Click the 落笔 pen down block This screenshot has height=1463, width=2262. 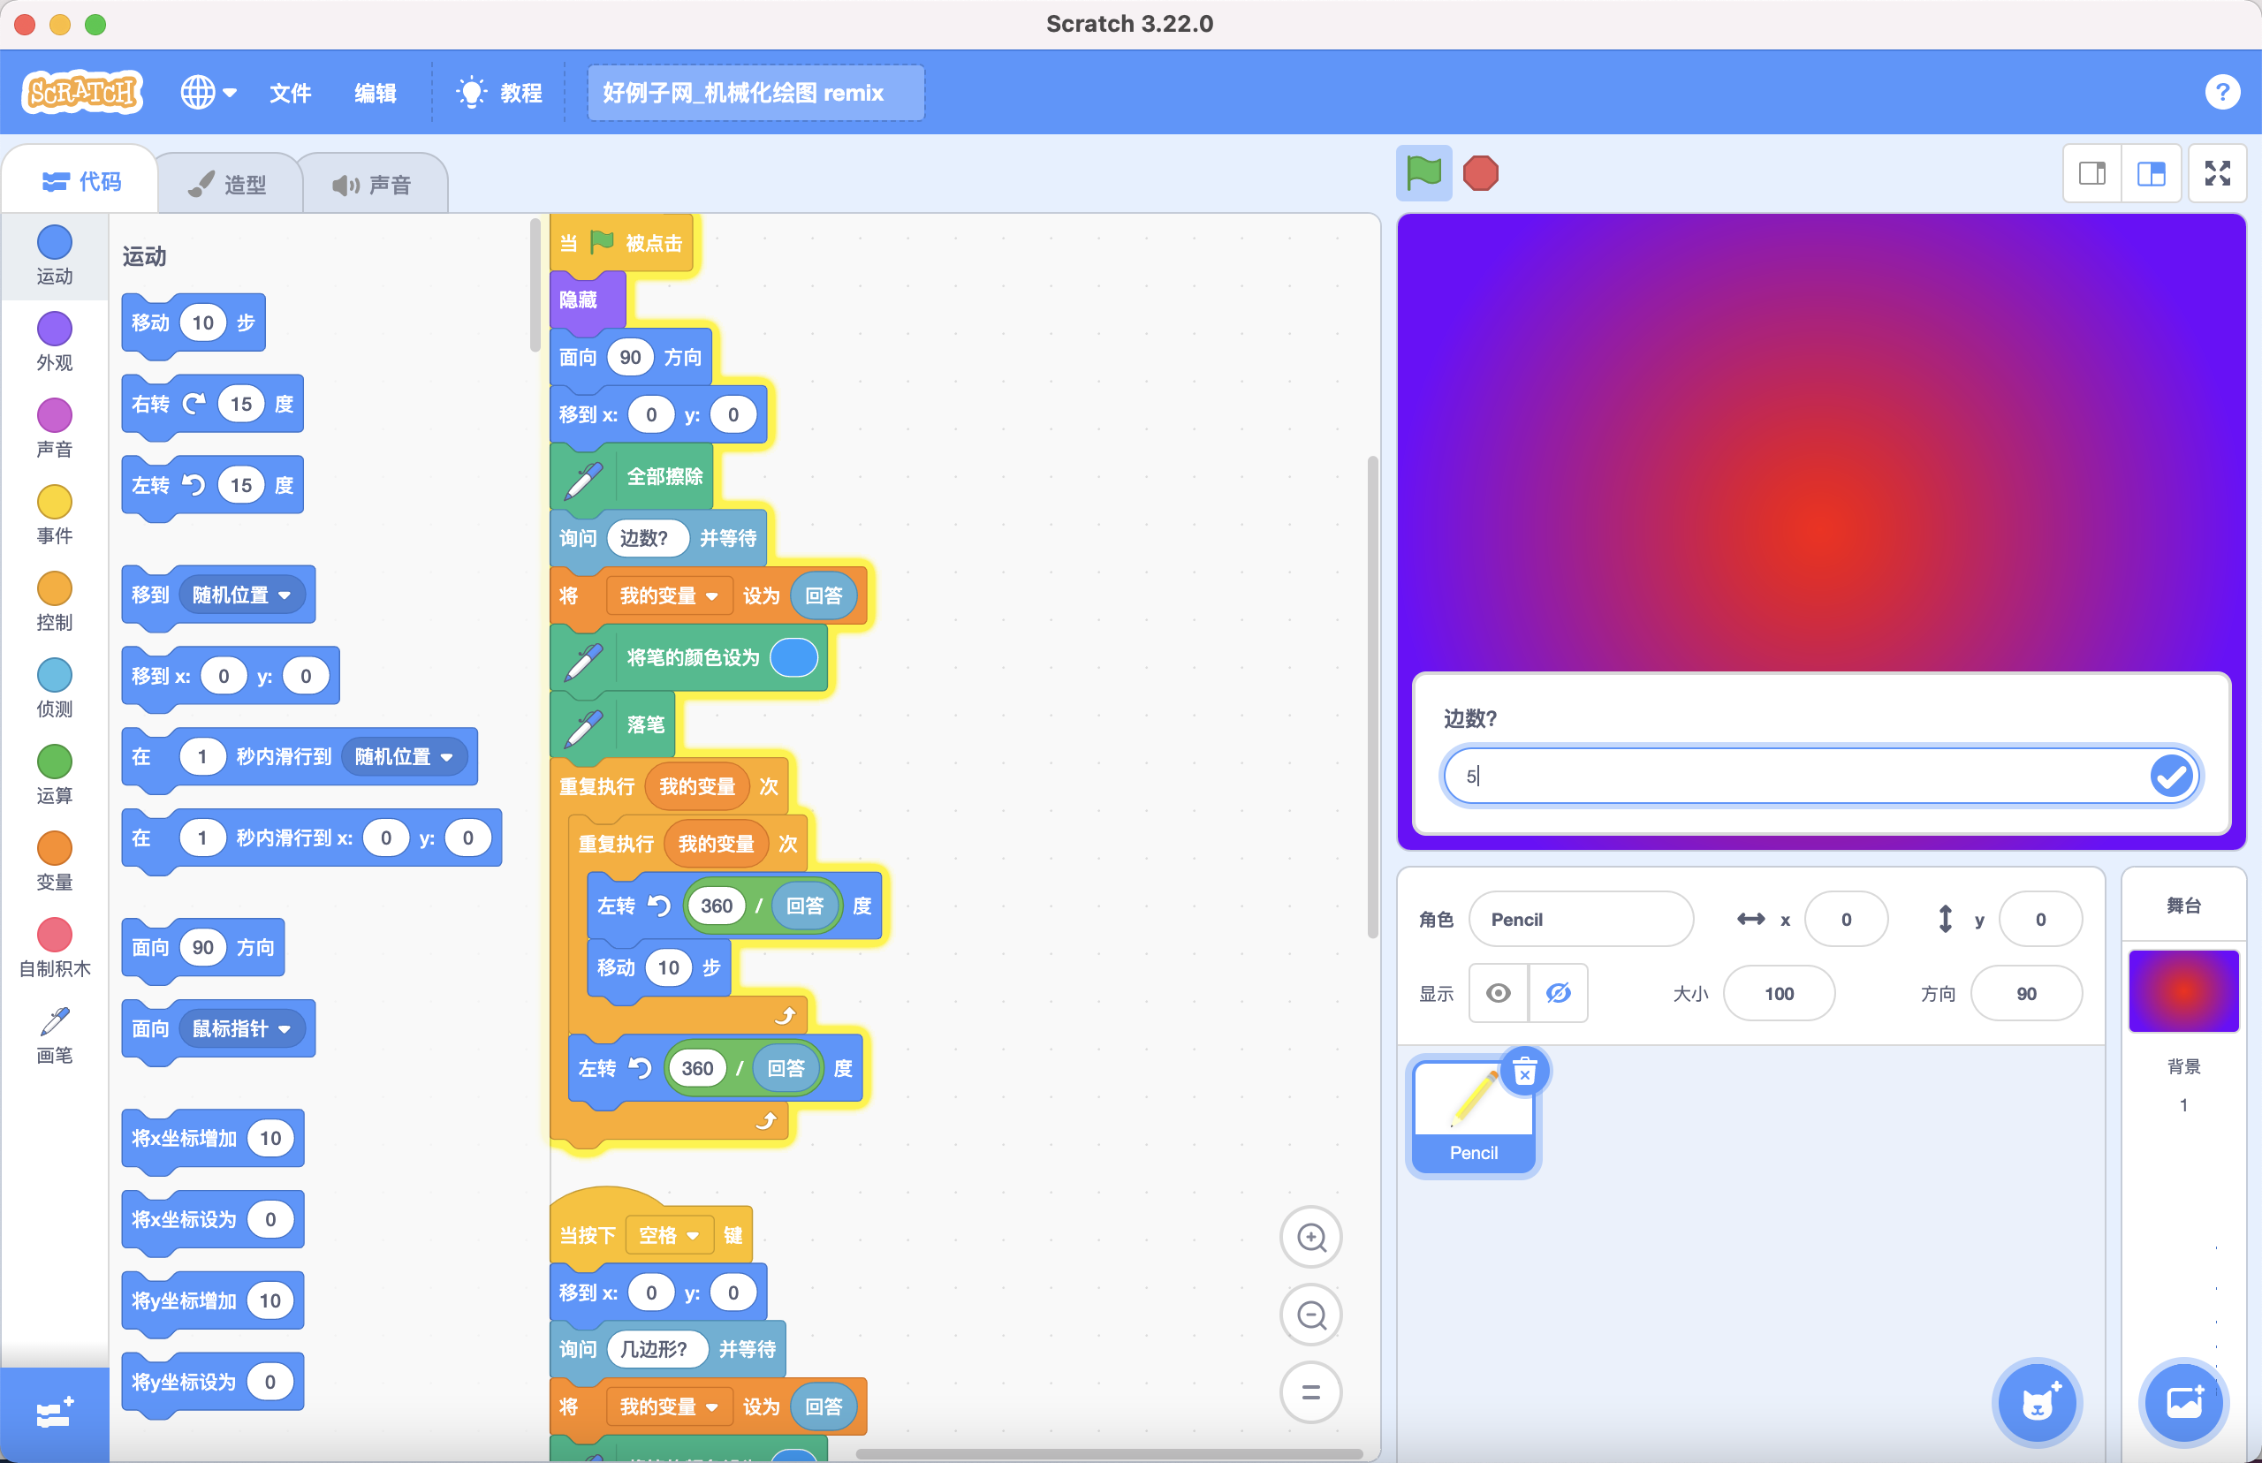[612, 724]
